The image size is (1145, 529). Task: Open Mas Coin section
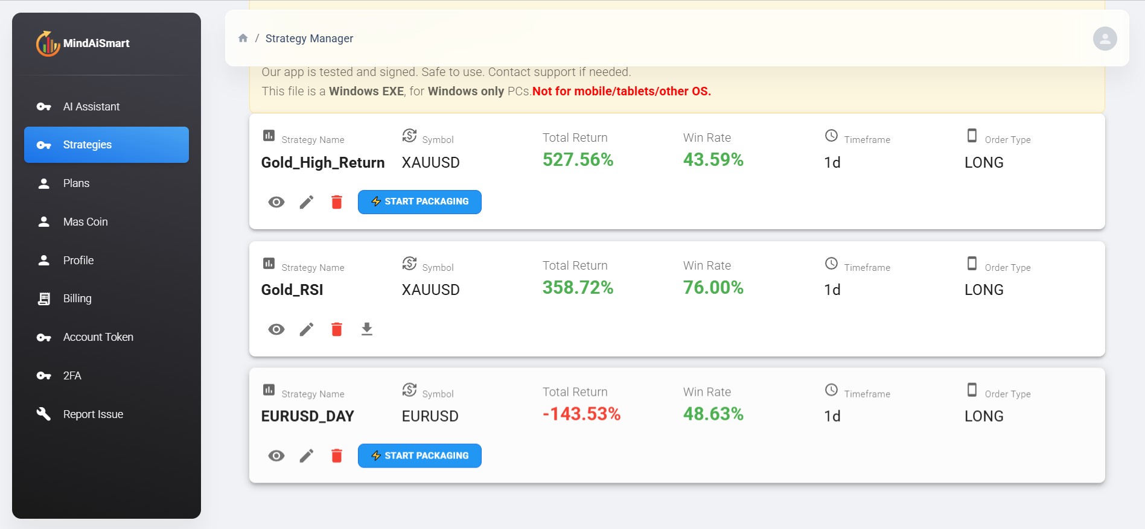tap(106, 222)
